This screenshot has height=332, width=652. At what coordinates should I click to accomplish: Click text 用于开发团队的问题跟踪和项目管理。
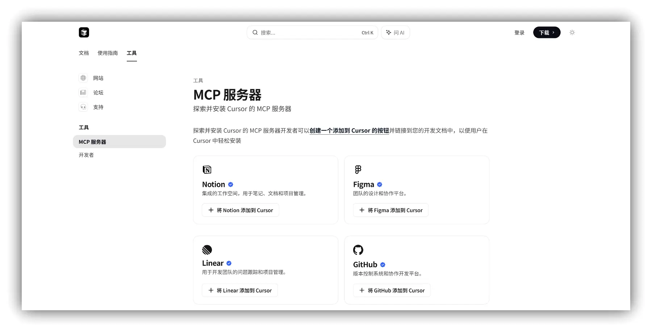tap(245, 272)
